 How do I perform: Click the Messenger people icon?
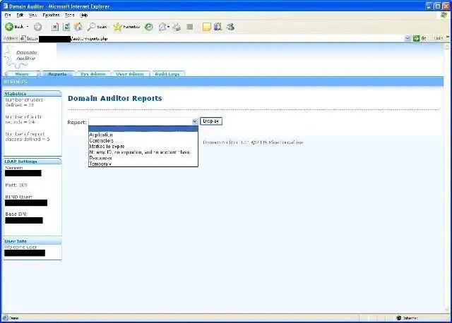point(230,27)
